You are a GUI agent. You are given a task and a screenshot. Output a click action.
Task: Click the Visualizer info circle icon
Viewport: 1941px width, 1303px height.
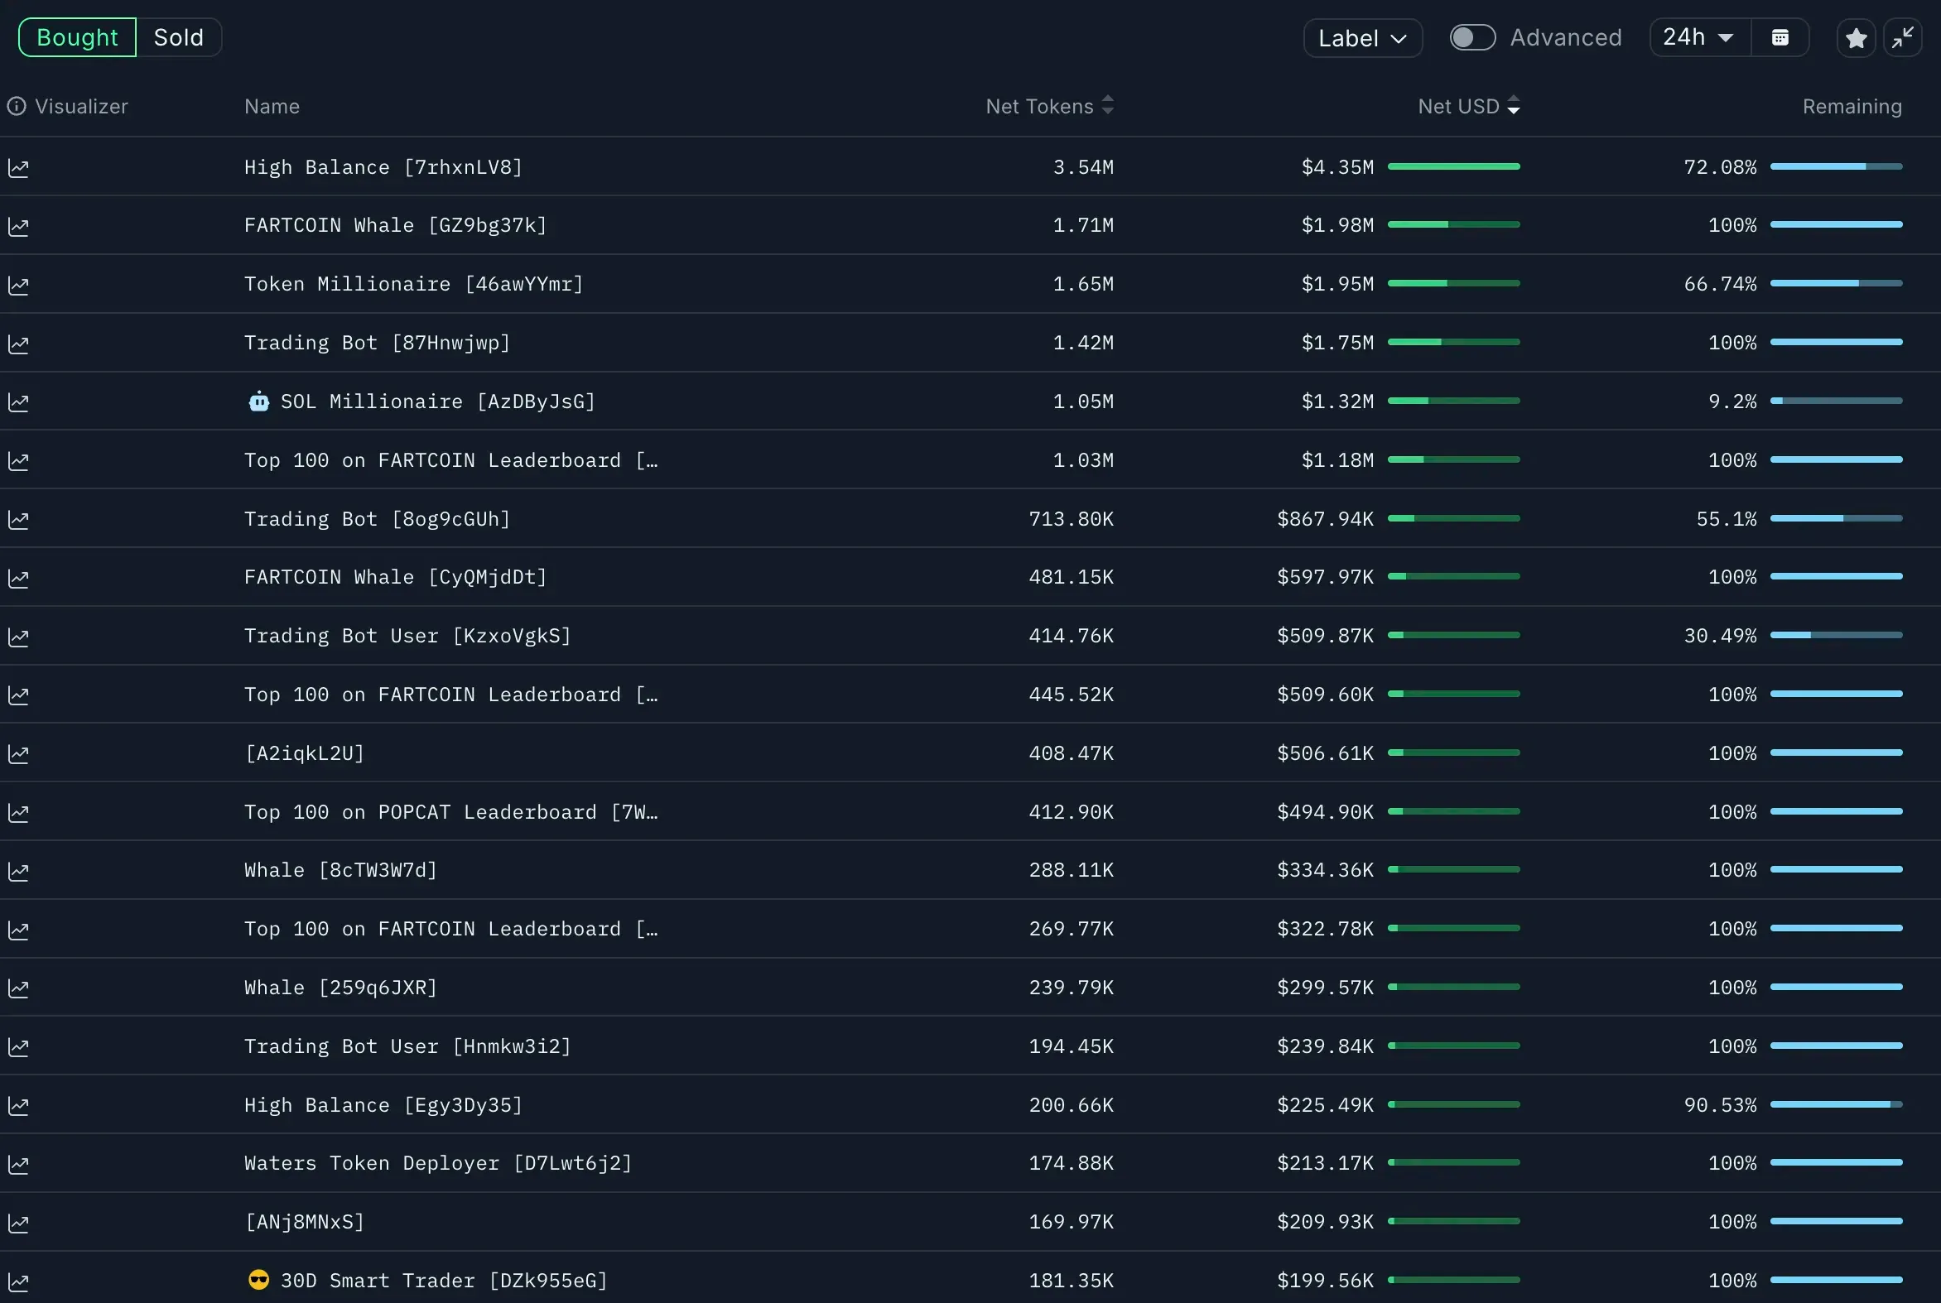click(x=17, y=106)
